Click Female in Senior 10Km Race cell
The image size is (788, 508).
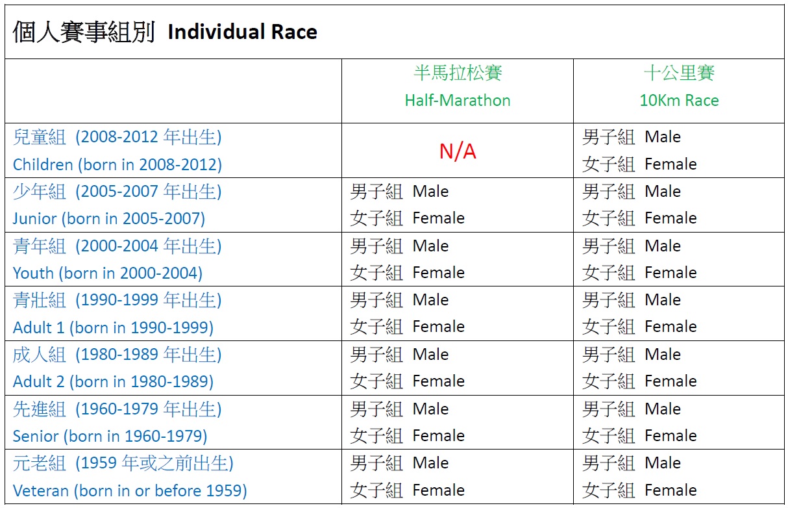tap(670, 436)
